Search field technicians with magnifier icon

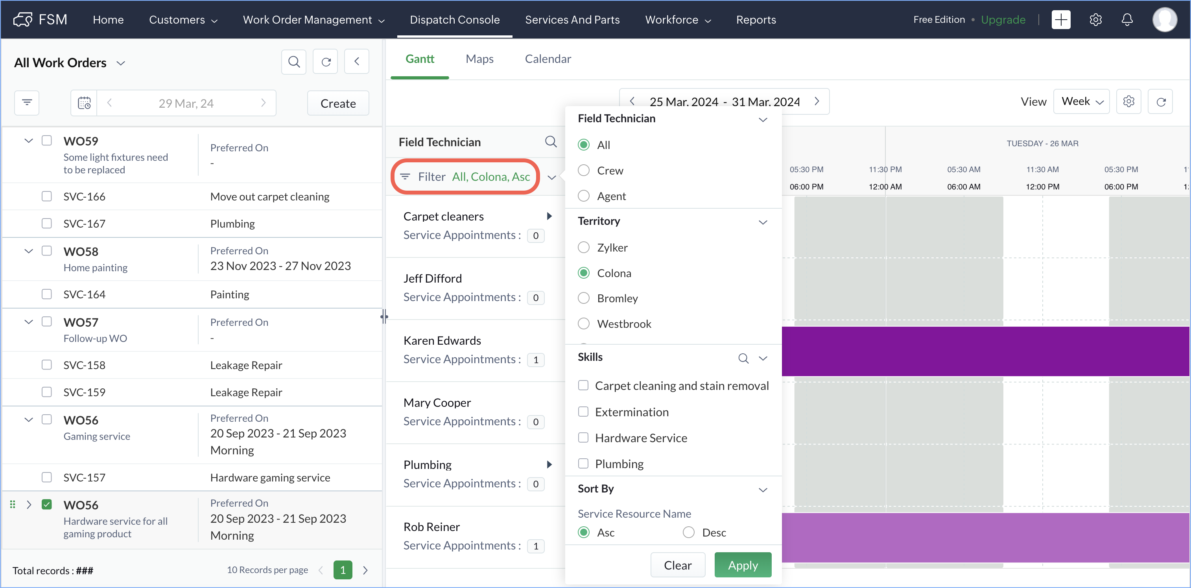tap(550, 141)
